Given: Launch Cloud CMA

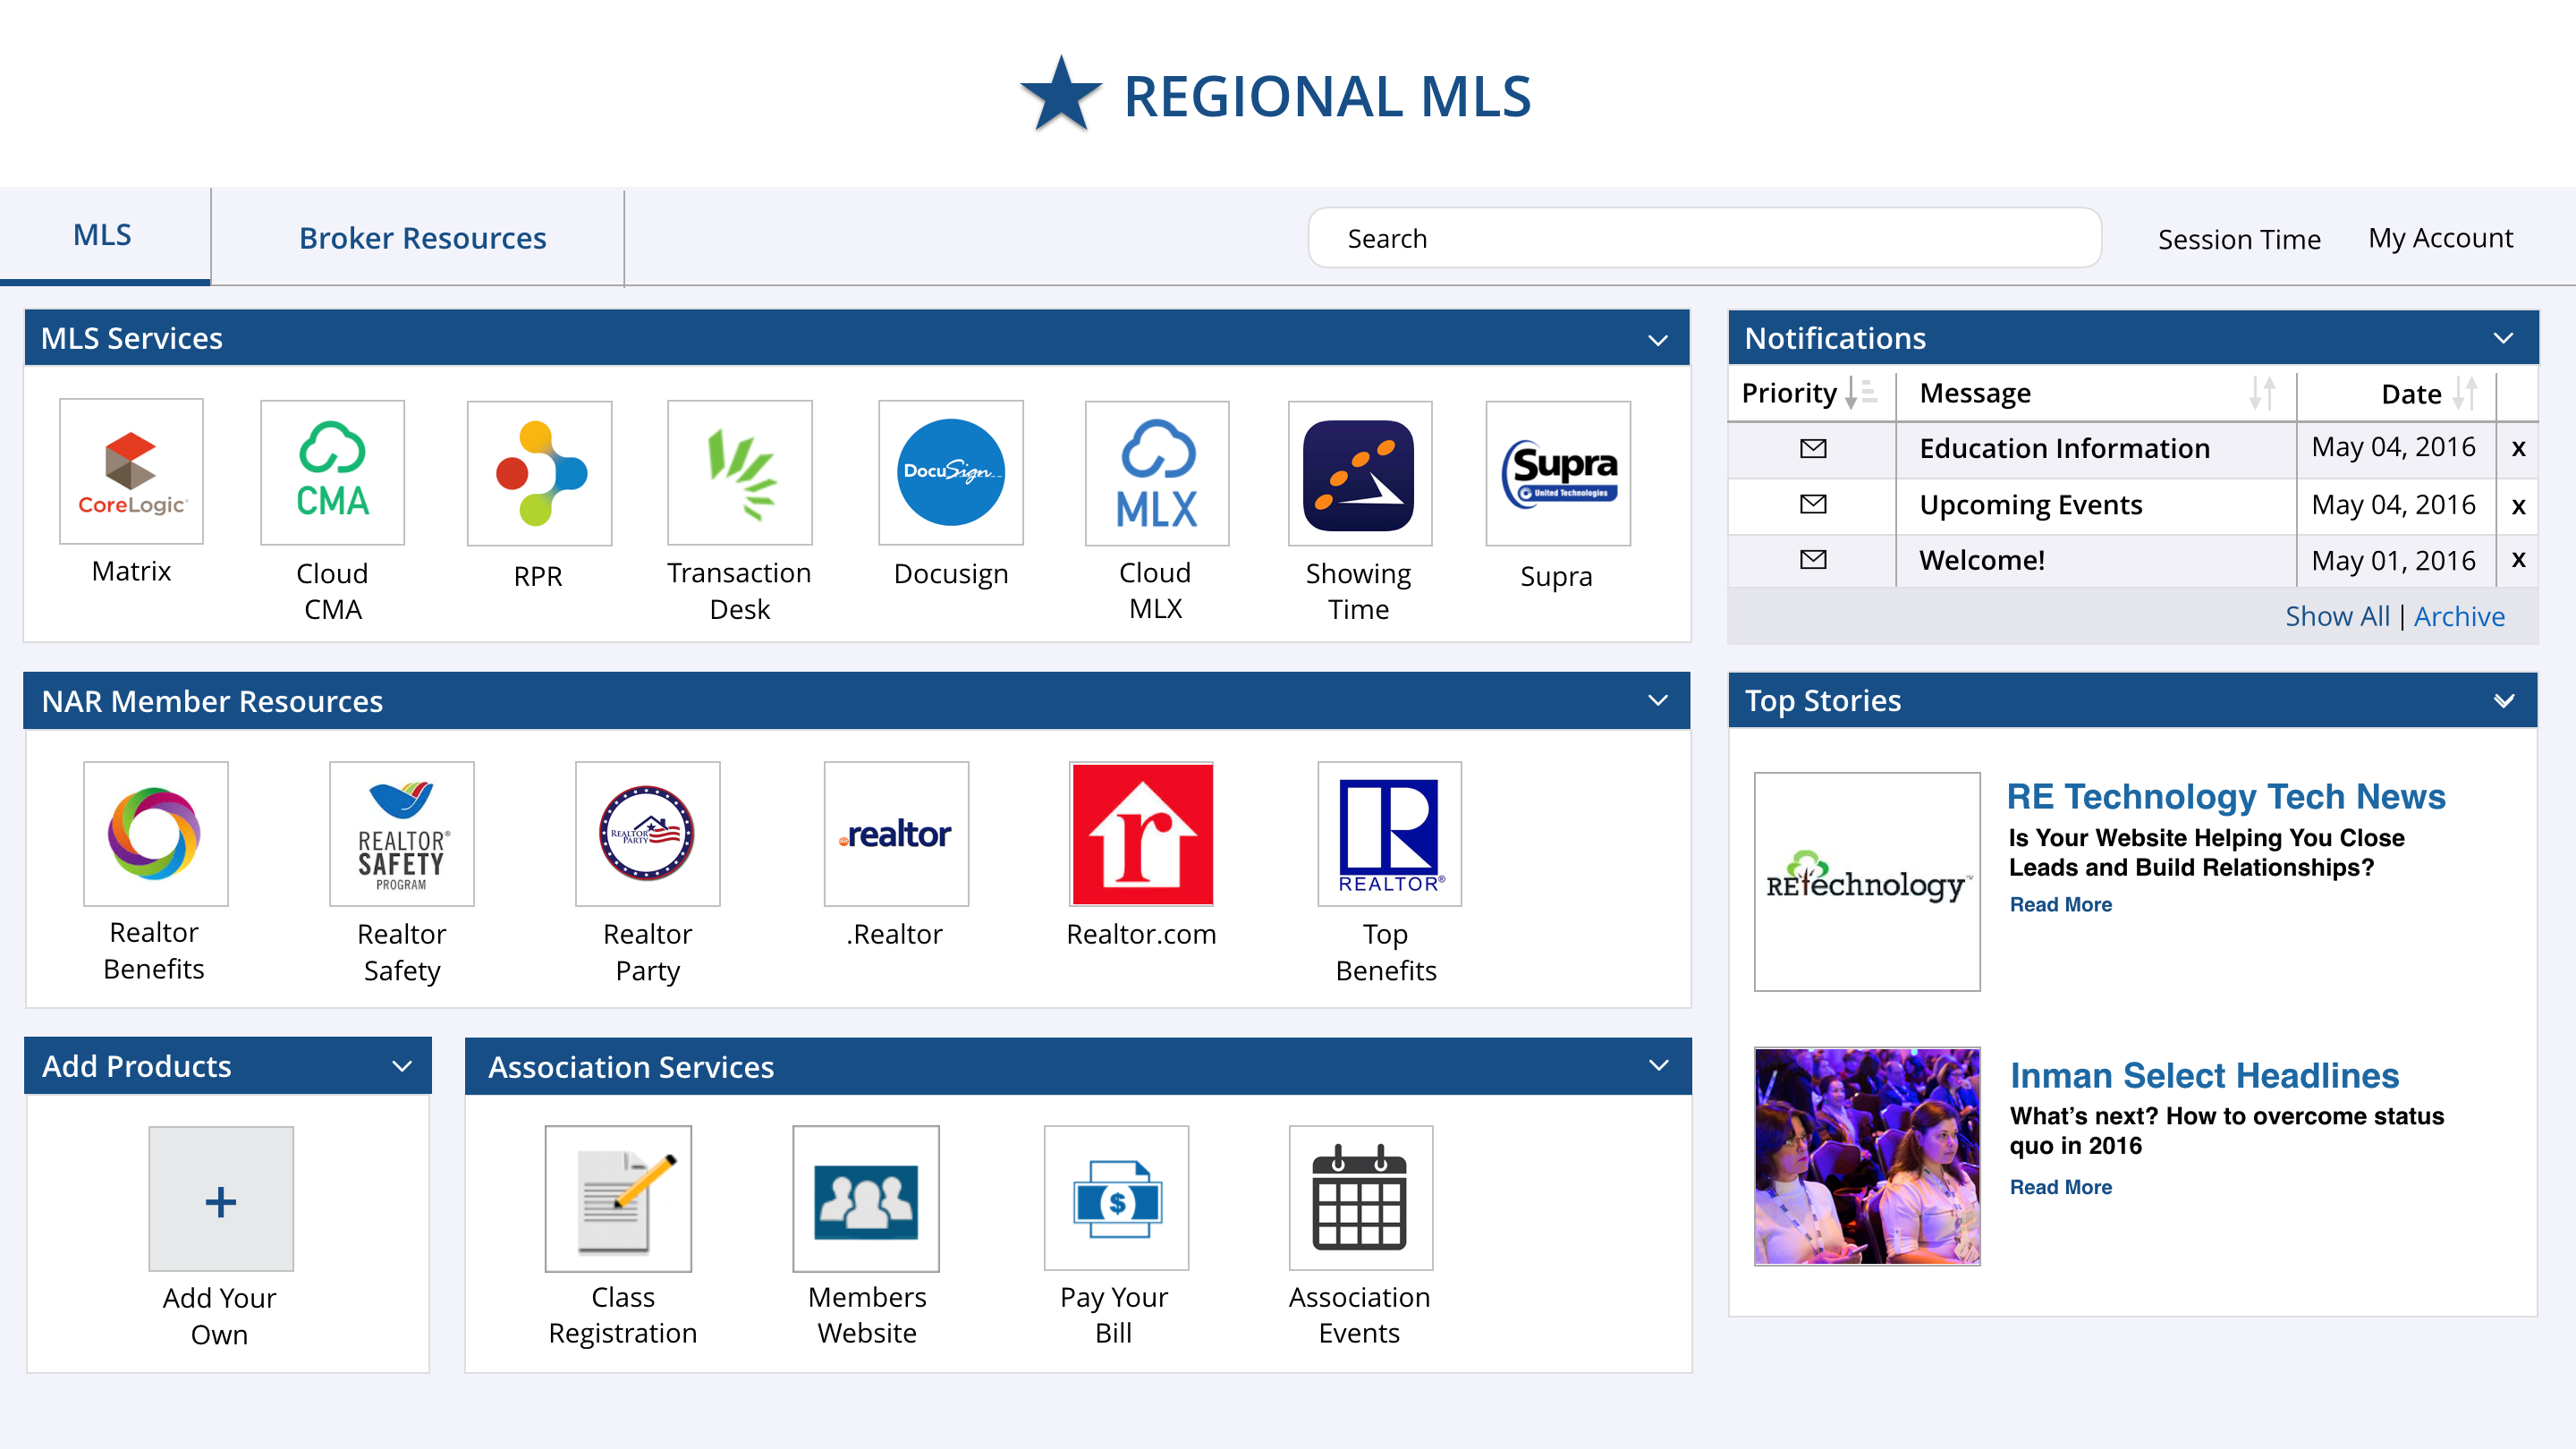Looking at the screenshot, I should [x=332, y=472].
